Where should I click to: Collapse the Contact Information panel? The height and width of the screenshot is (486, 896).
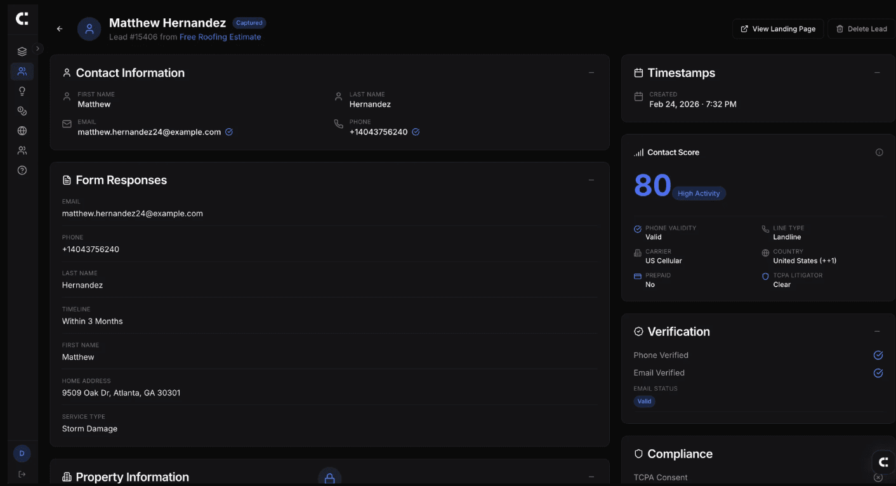[x=591, y=72]
